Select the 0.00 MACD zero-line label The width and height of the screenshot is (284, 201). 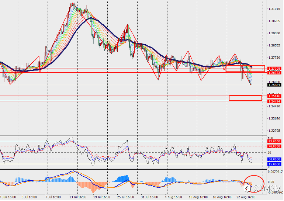[x=271, y=182]
